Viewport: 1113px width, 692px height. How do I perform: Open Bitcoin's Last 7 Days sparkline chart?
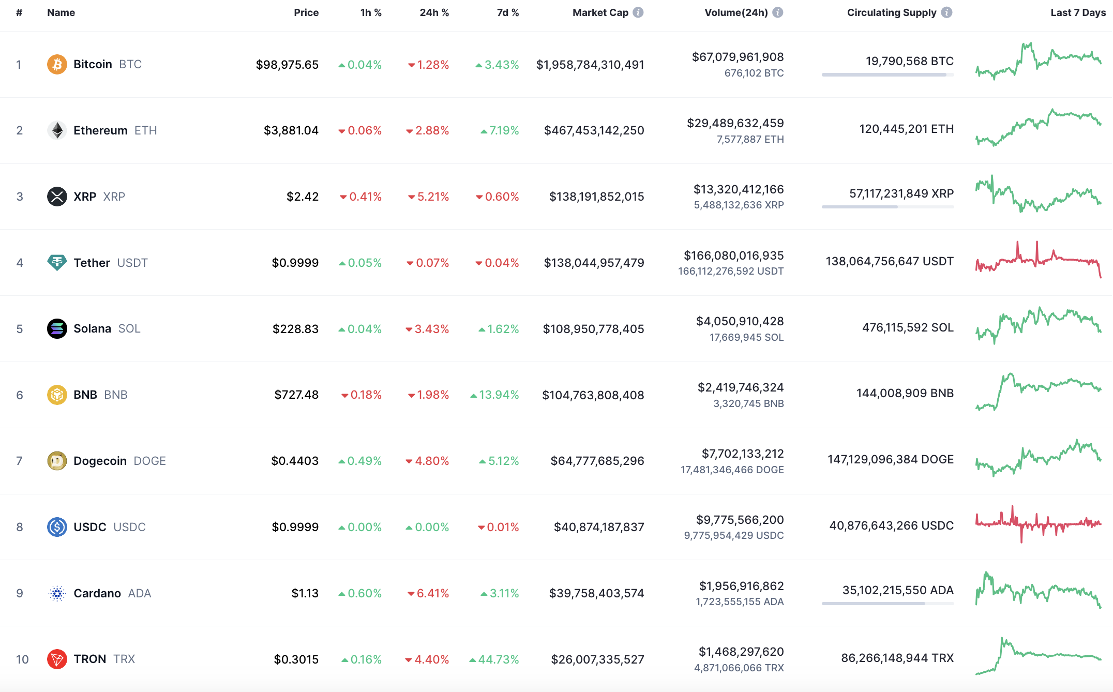coord(1038,61)
